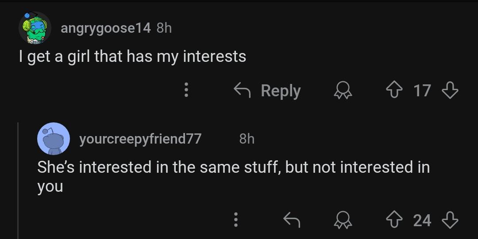Open three-dot menu on angrygoose14's comment

(x=186, y=91)
